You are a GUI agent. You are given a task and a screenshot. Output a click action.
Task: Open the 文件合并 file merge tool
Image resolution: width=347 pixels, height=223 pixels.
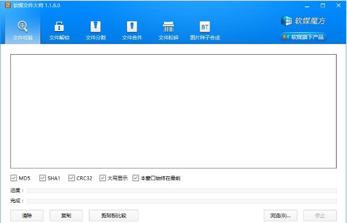132,31
